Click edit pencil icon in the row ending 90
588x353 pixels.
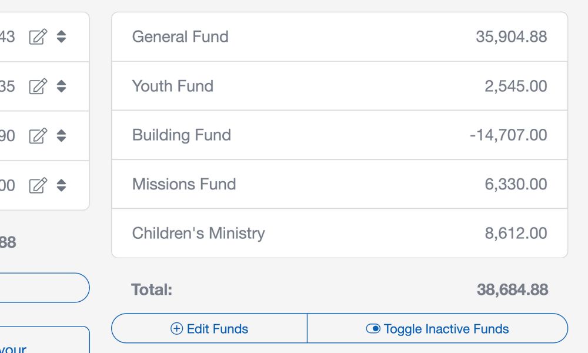pyautogui.click(x=38, y=136)
